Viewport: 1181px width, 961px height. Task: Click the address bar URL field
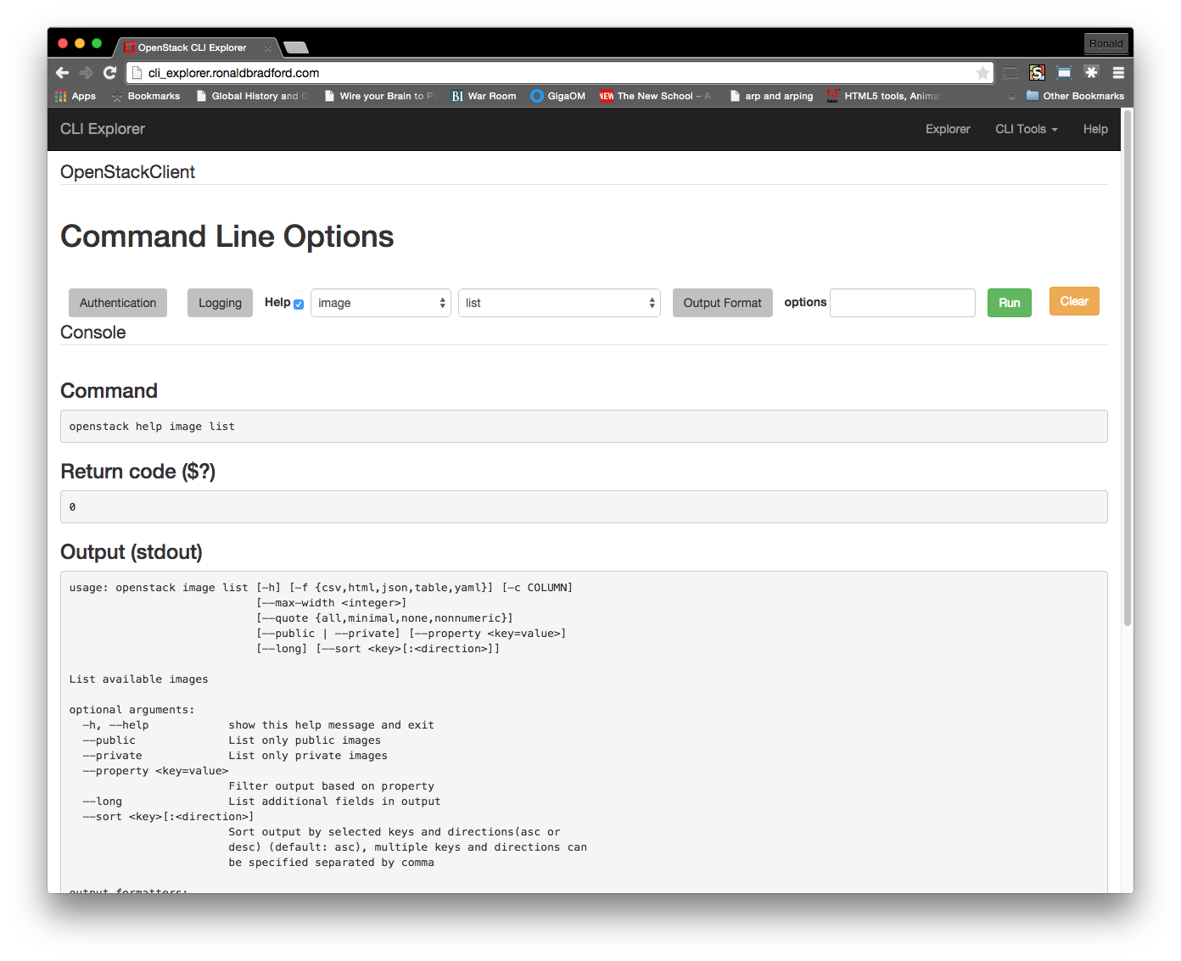click(560, 73)
